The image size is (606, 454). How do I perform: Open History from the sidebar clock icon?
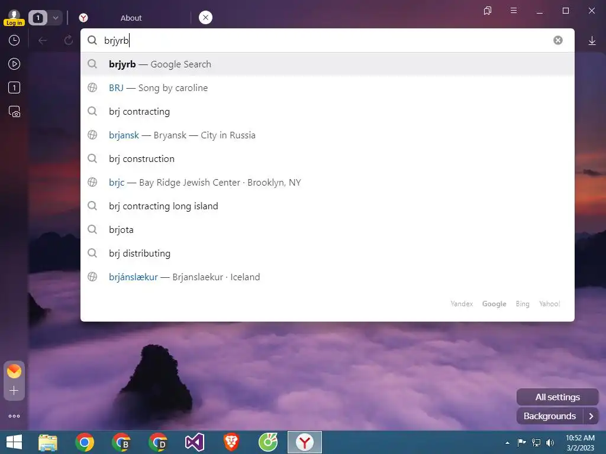pos(14,40)
